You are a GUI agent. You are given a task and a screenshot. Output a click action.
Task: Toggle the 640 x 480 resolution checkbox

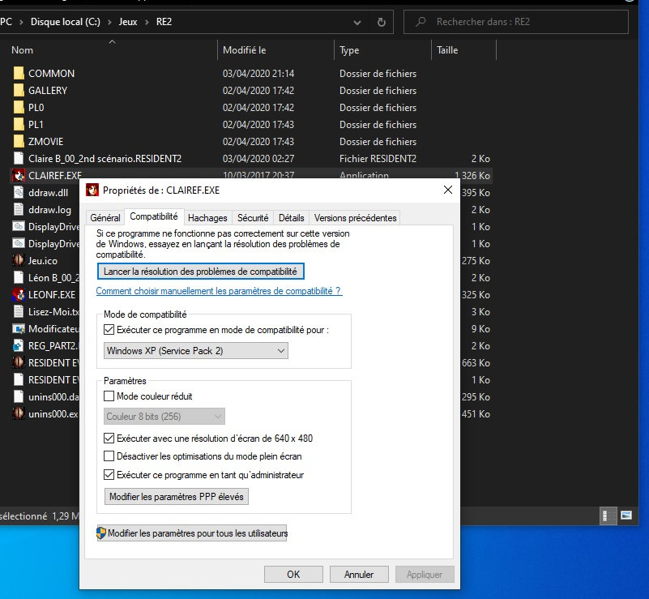tap(109, 438)
